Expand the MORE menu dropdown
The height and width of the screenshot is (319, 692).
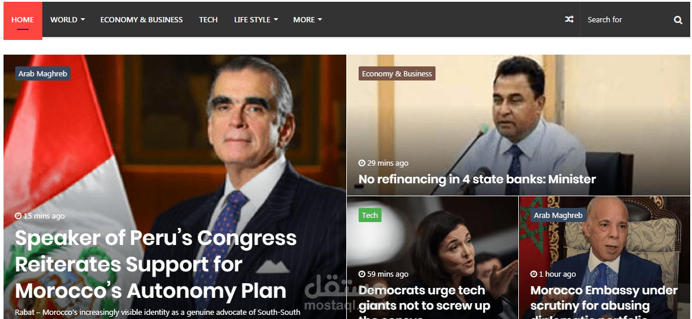(308, 19)
